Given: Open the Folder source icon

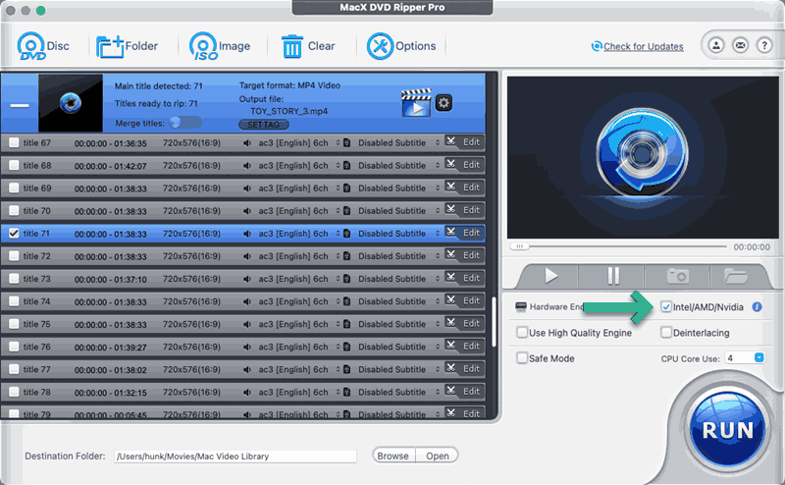Looking at the screenshot, I should [110, 46].
